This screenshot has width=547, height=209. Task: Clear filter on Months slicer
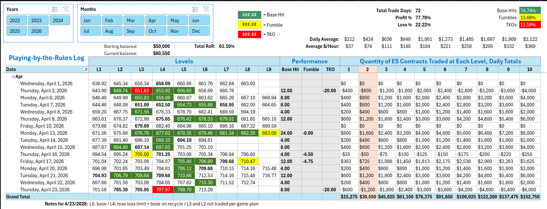[x=206, y=9]
